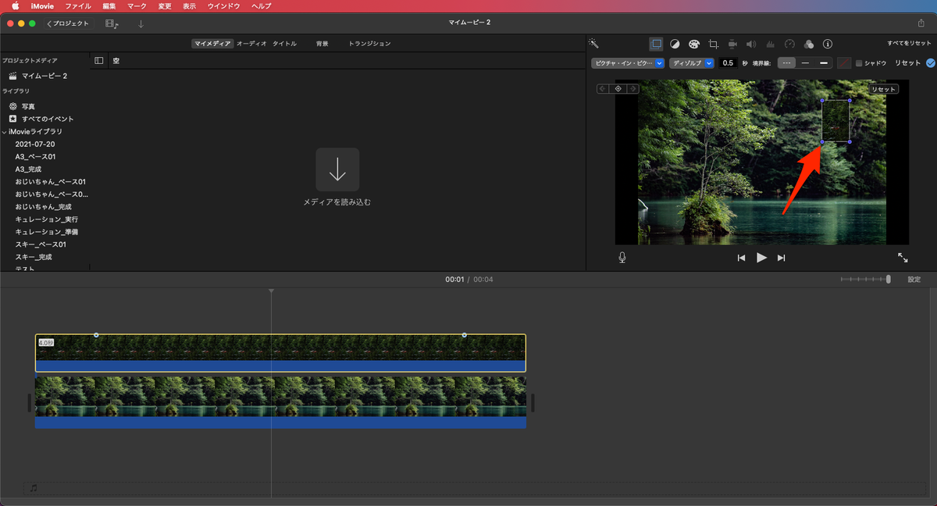This screenshot has height=506, width=937.
Task: Skip to next clip button
Action: pos(781,258)
